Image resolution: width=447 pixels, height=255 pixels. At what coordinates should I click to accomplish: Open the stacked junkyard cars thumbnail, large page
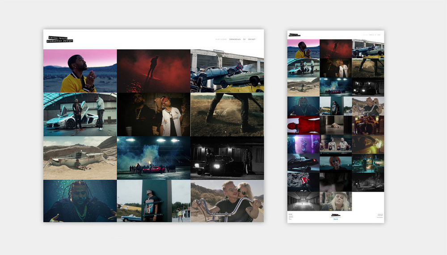coord(227,71)
